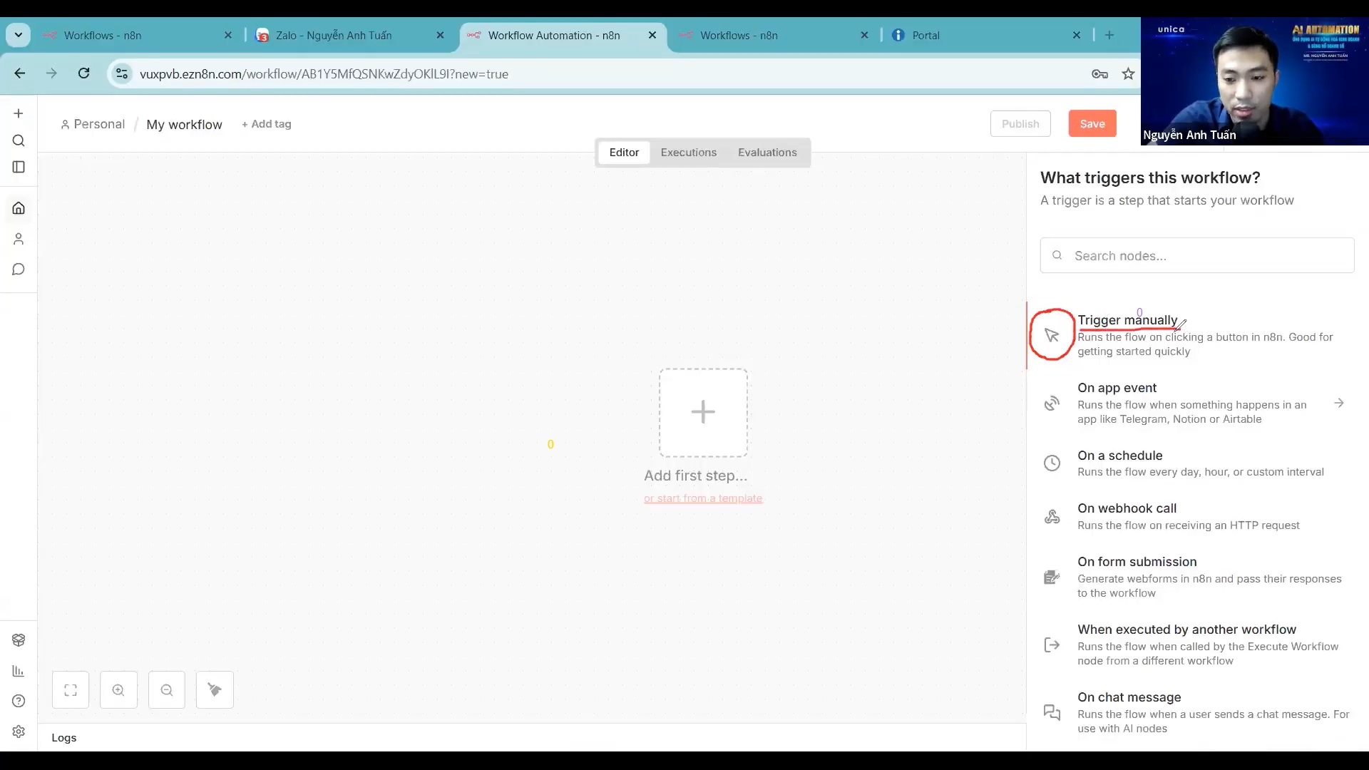
Task: Click On a schedule title
Action: click(x=1120, y=456)
